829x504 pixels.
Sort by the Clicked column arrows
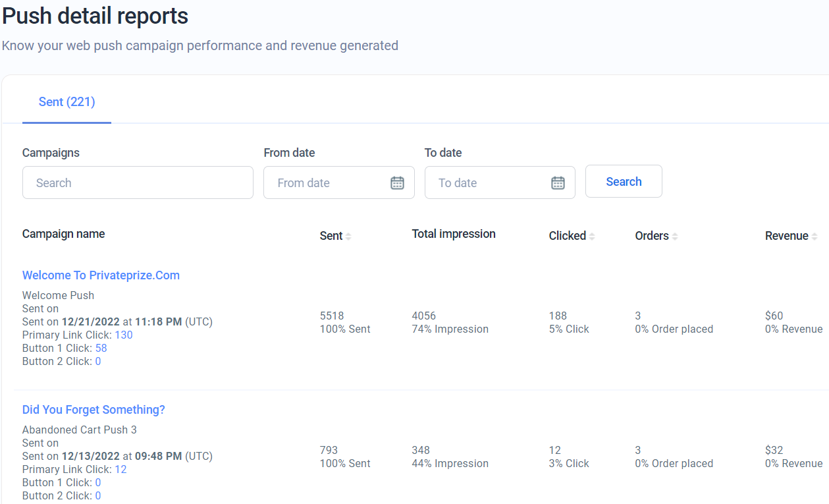click(x=592, y=237)
